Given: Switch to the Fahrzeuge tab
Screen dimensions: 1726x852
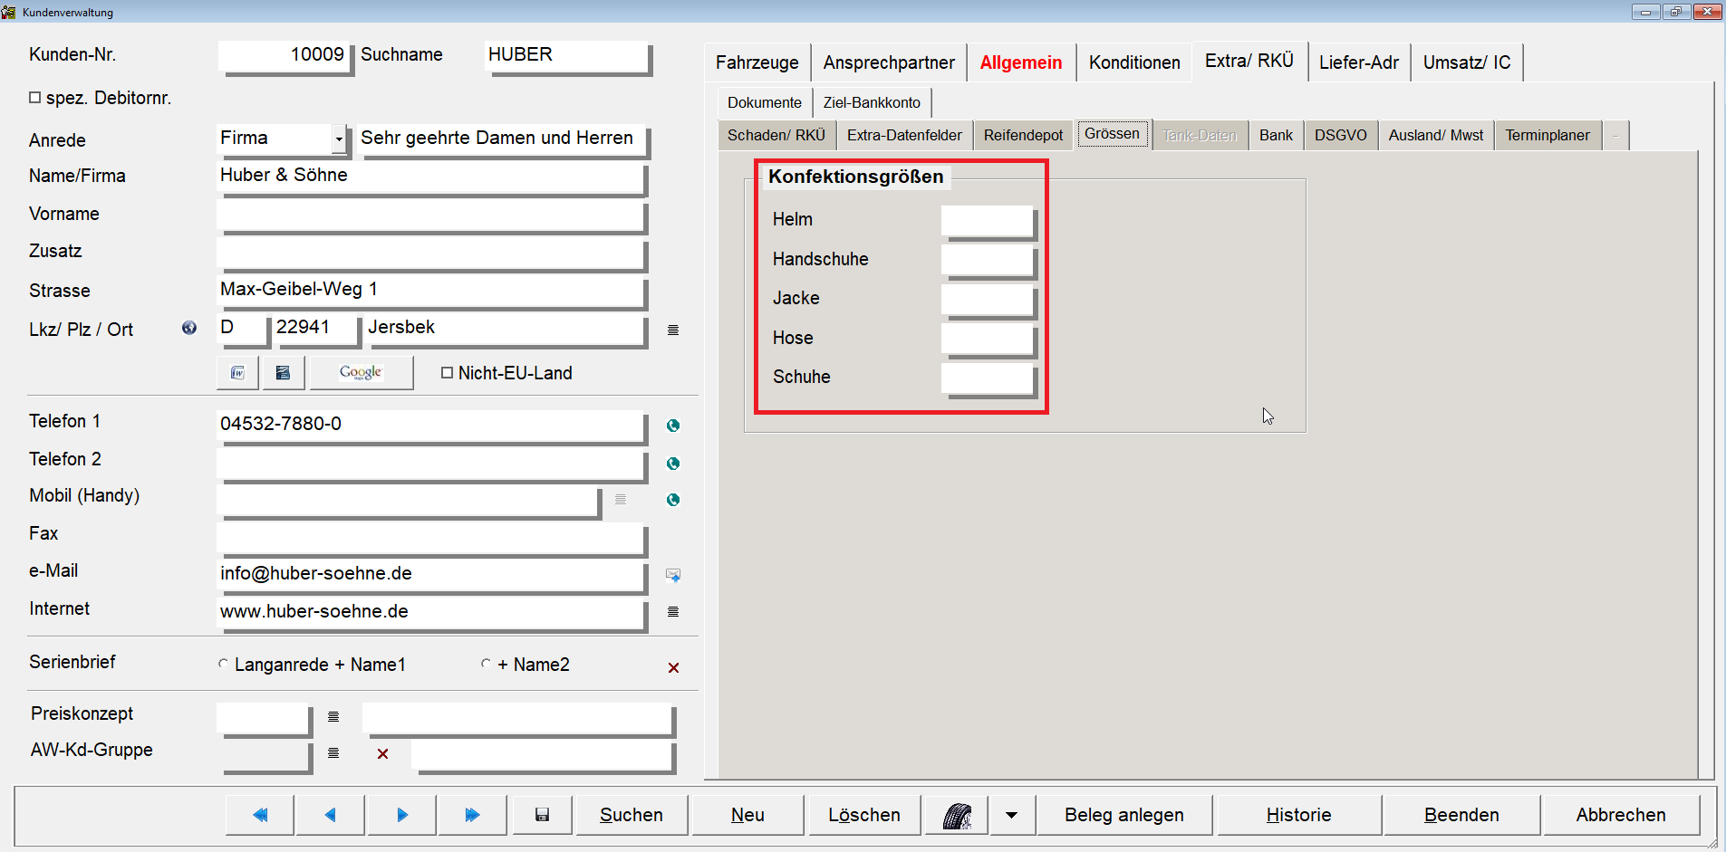Looking at the screenshot, I should tap(757, 62).
